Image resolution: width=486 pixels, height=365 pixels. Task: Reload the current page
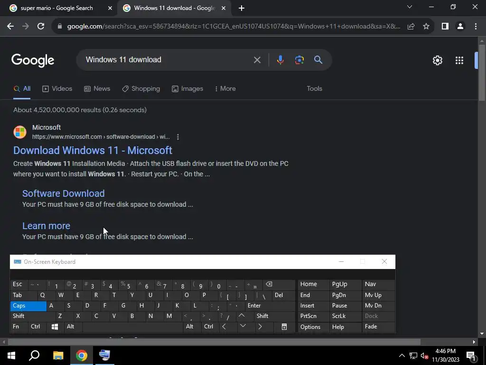pos(41,27)
